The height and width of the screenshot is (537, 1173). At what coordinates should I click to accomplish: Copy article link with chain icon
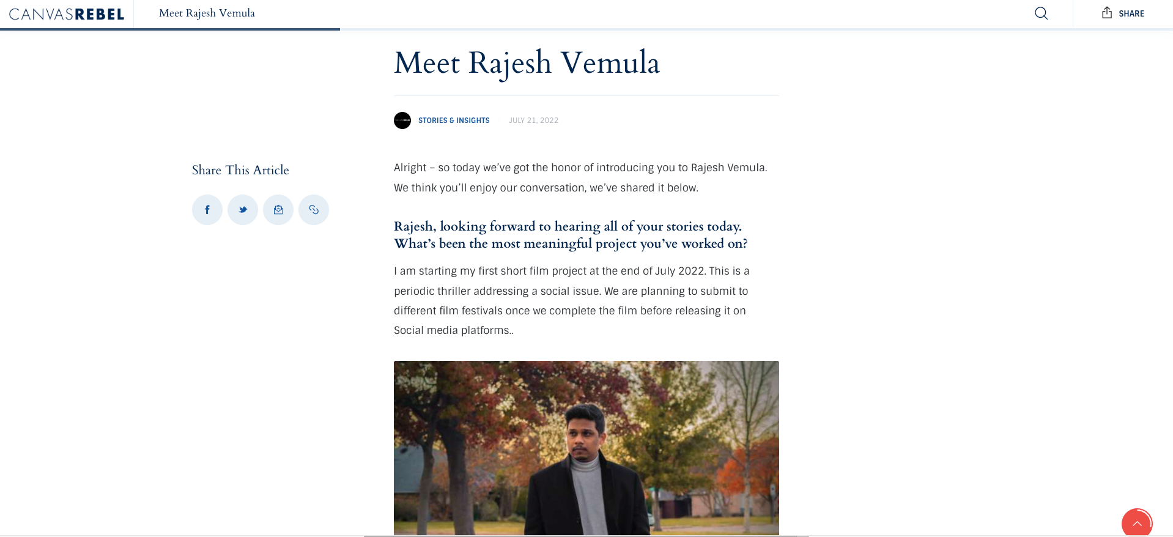[x=314, y=210]
